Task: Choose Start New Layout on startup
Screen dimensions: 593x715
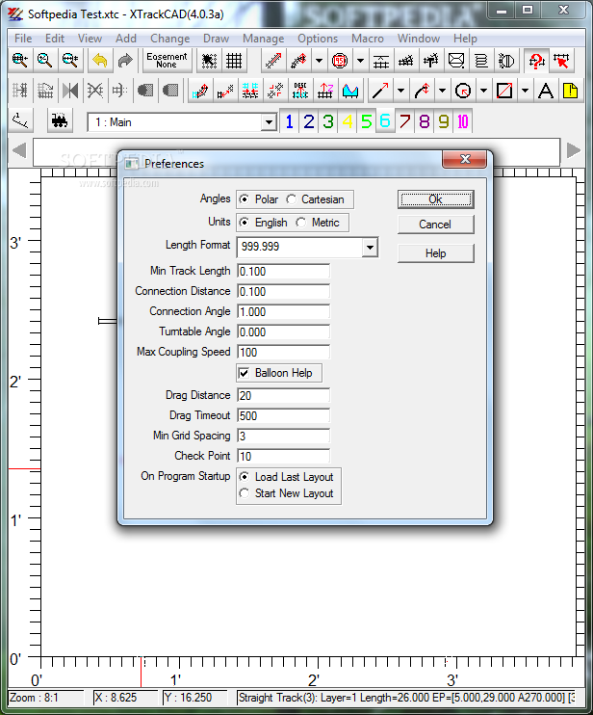Action: (x=245, y=493)
